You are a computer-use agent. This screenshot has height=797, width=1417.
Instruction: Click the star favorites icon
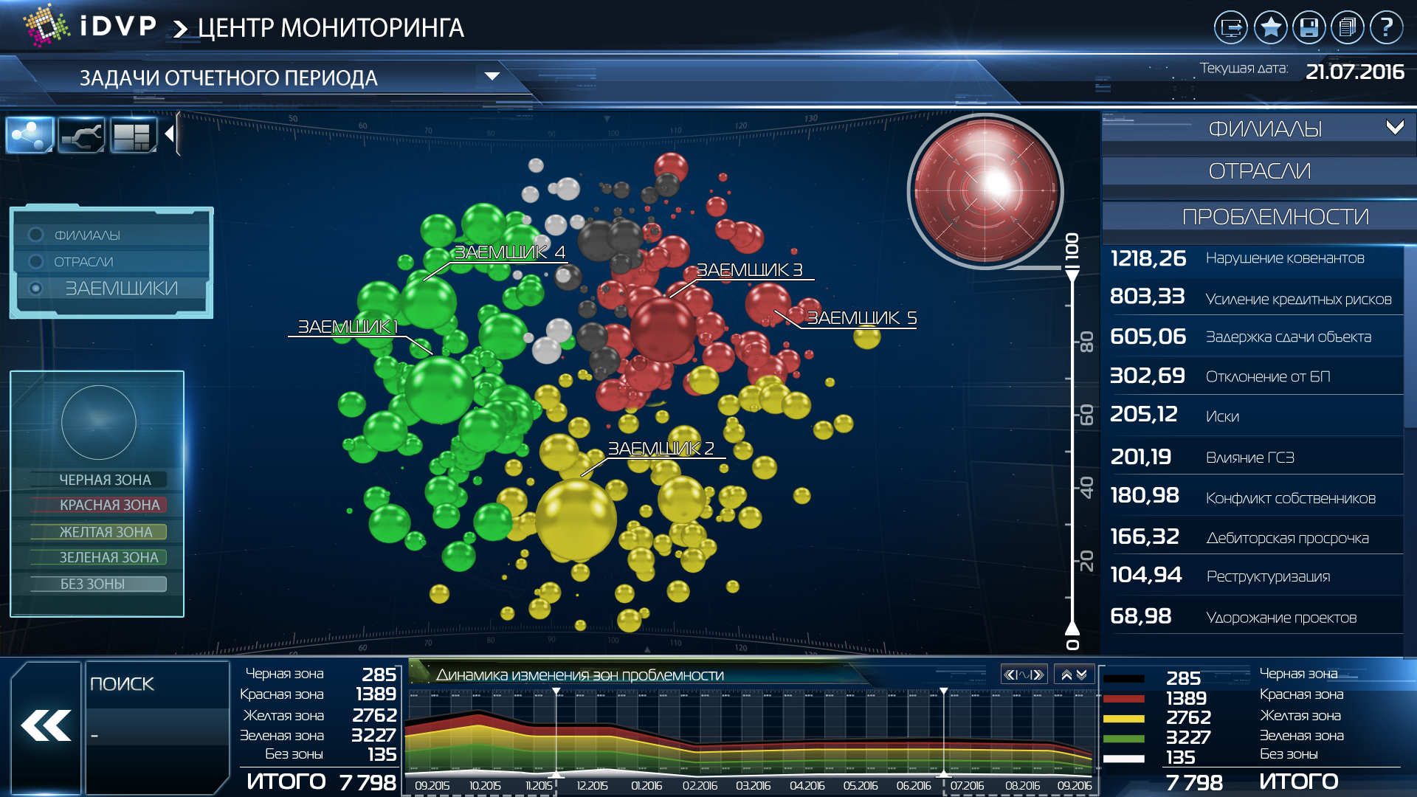coord(1270,28)
